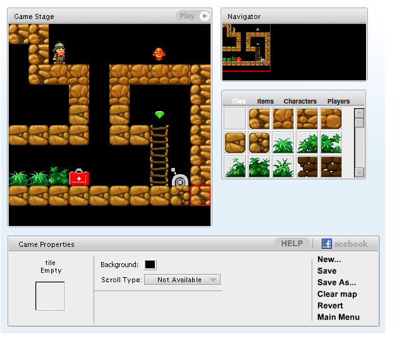Click the explorer character with hat
This screenshot has height=346, width=397.
coord(59,52)
